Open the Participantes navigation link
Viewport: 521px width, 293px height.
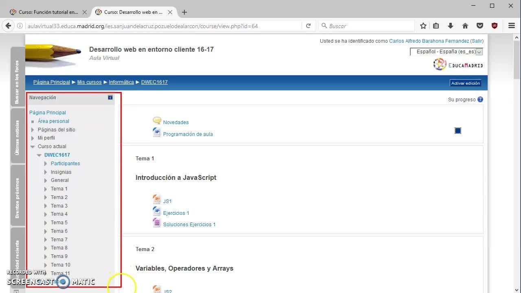(x=65, y=164)
